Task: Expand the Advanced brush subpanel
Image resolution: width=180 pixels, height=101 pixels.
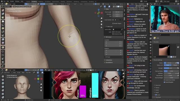Action: [157, 85]
